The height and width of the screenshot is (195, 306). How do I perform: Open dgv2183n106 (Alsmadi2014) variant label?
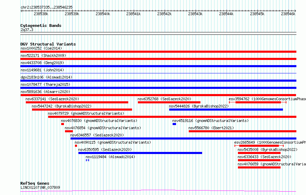(46, 77)
